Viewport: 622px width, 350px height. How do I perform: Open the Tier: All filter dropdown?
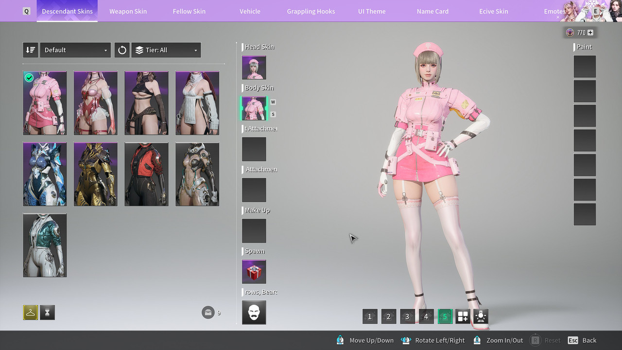point(166,50)
